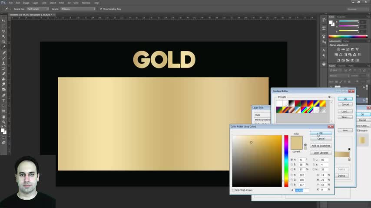Add a Vibrance adjustment
The height and width of the screenshot is (208, 371).
coord(357,49)
